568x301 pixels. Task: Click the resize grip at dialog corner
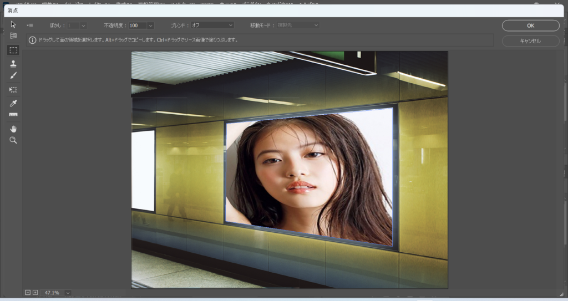[561, 294]
